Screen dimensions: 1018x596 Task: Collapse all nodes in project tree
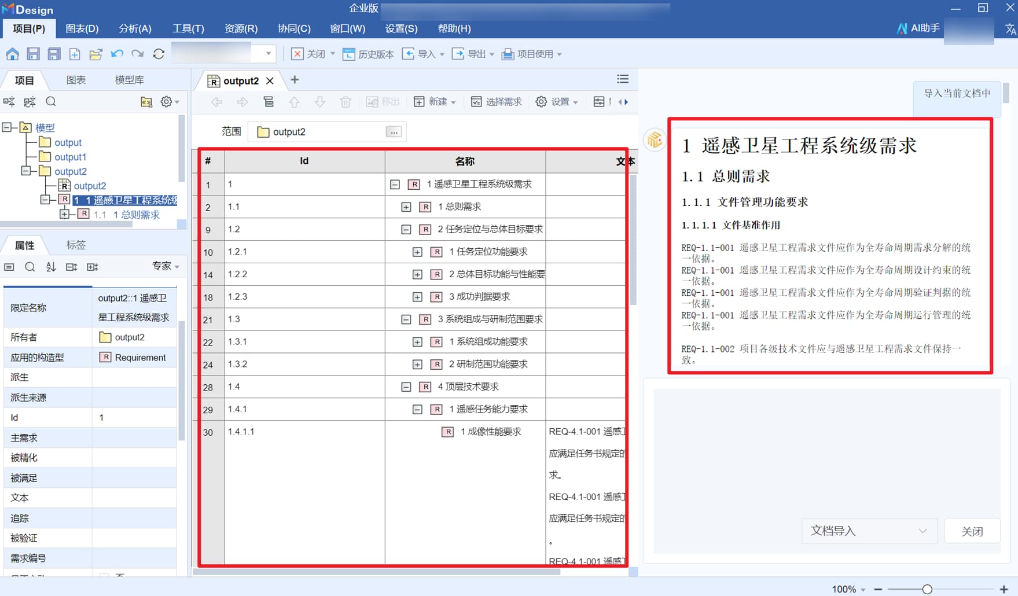(30, 102)
